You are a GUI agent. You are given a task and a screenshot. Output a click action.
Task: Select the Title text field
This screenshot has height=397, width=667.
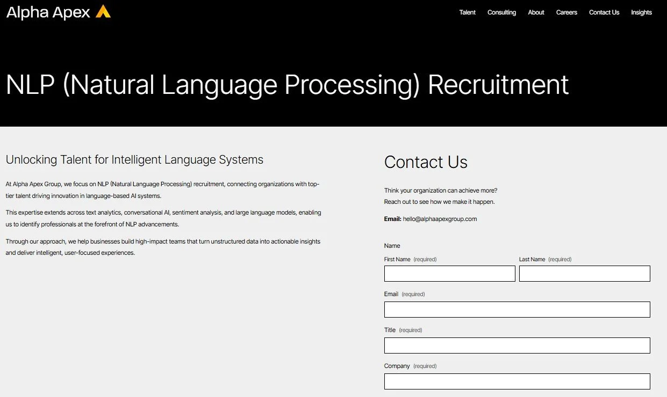(517, 345)
